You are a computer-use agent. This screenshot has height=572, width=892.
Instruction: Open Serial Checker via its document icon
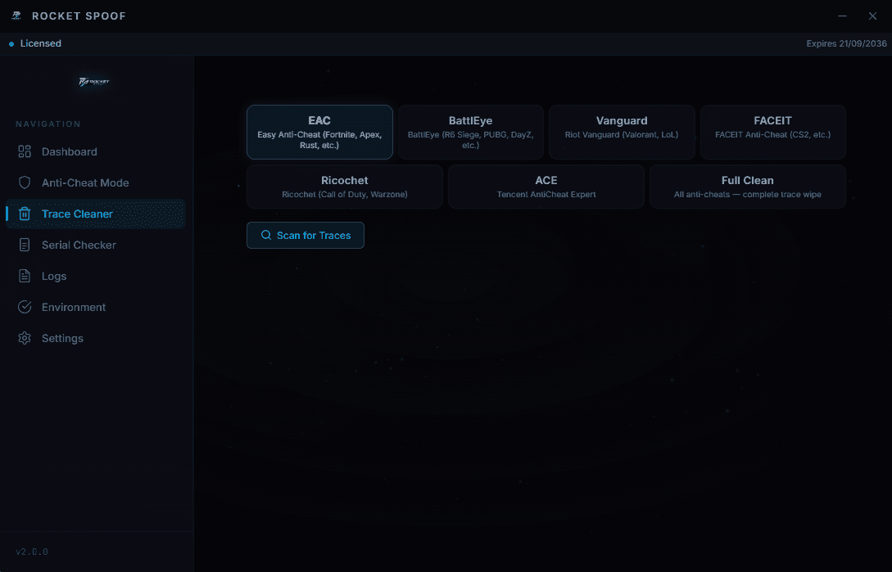25,245
